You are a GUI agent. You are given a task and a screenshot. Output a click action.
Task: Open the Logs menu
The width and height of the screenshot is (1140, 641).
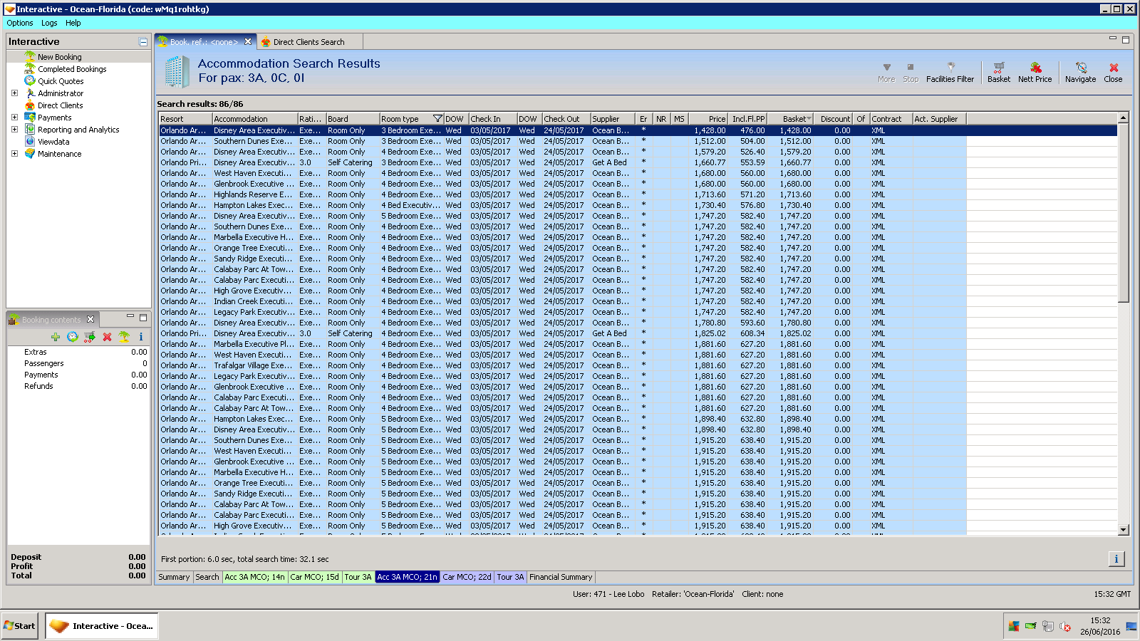point(49,23)
